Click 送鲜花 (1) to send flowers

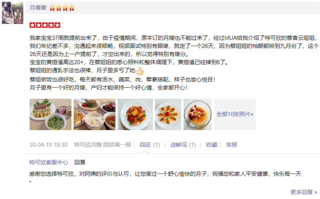coord(183,145)
